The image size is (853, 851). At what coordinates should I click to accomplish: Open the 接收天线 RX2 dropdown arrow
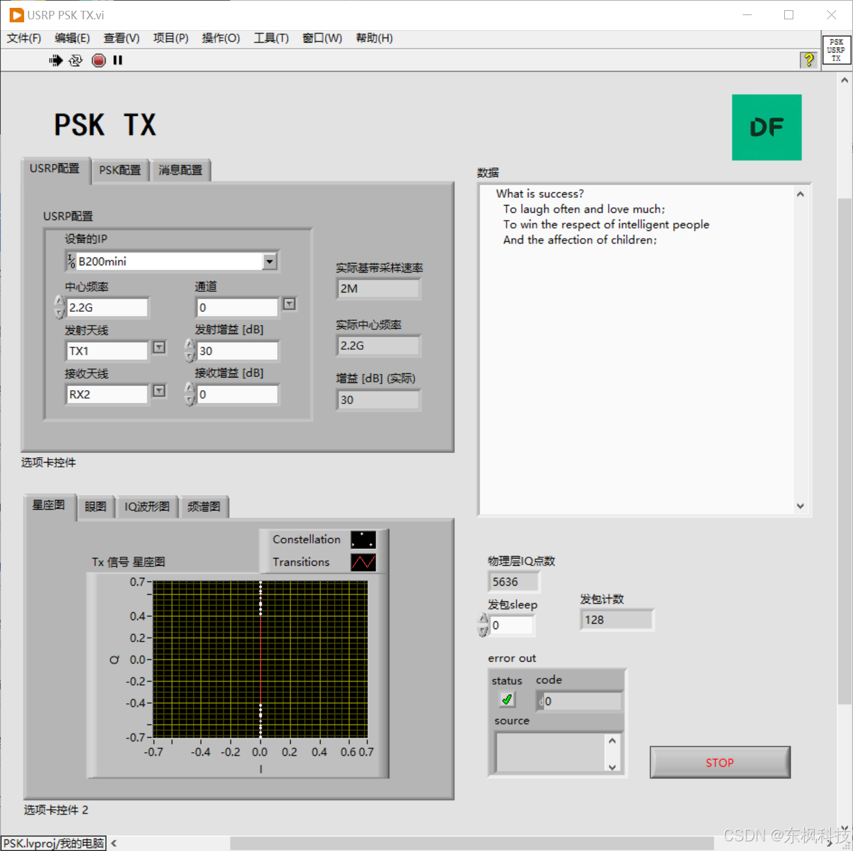(159, 391)
